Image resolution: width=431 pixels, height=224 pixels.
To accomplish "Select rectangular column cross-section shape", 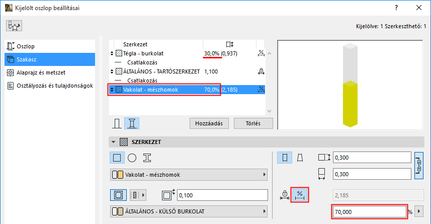I will tap(117, 158).
